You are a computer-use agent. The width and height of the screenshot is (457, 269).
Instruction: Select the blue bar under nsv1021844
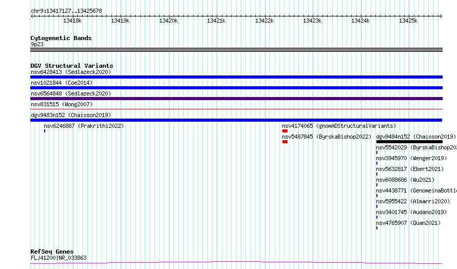(x=236, y=88)
